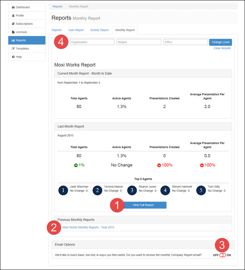Focus the Office input field
This screenshot has height=270, width=245.
[186, 42]
